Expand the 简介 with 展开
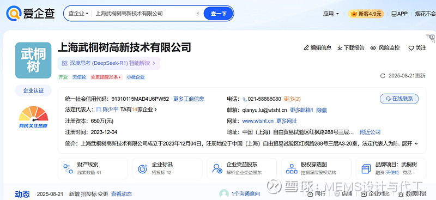The image size is (436, 200). coord(410,143)
